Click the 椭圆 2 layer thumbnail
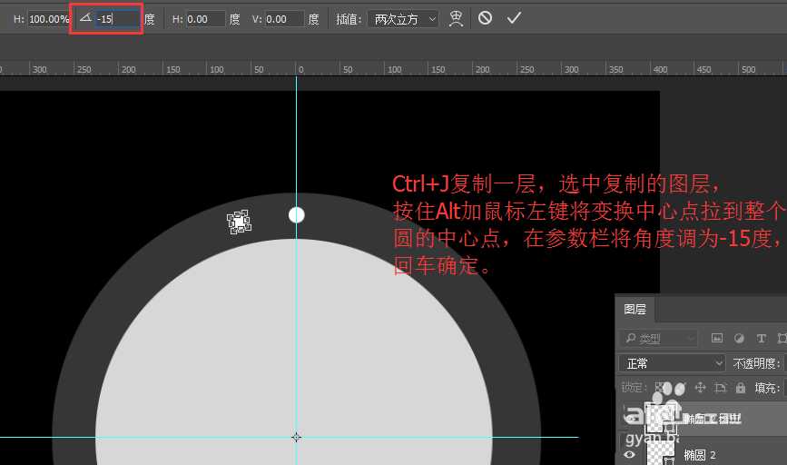Screen dimensions: 787x465 [x=659, y=453]
